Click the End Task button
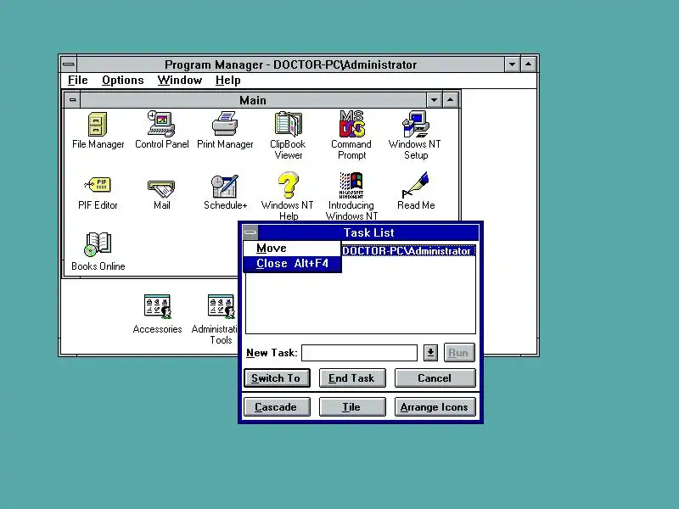Image resolution: width=679 pixels, height=509 pixels. click(x=352, y=378)
